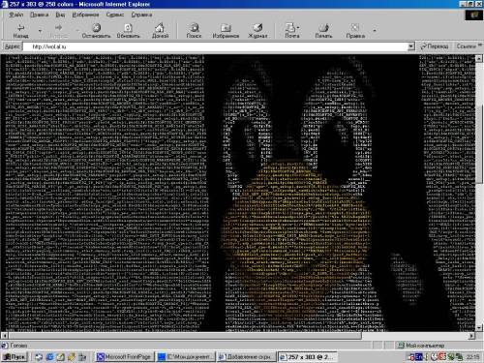Click the Back (Назад) arrow icon
The width and height of the screenshot is (484, 363).
tap(20, 28)
